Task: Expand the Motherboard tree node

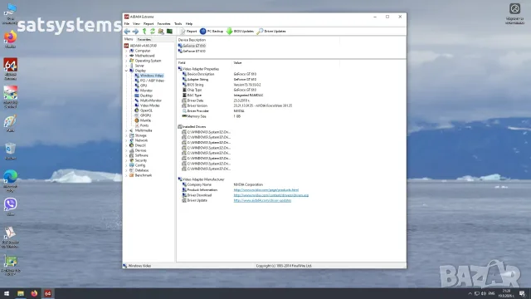Action: pos(127,56)
